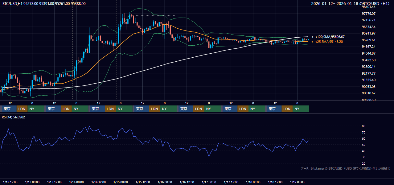Image resolution: width=394 pixels, height=185 pixels.
Task: Click the 1/17 00:00 date label
Action: (x=209, y=182)
